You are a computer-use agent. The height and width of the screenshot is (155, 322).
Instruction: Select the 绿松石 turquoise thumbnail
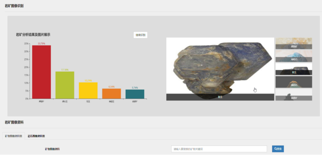click(293, 56)
